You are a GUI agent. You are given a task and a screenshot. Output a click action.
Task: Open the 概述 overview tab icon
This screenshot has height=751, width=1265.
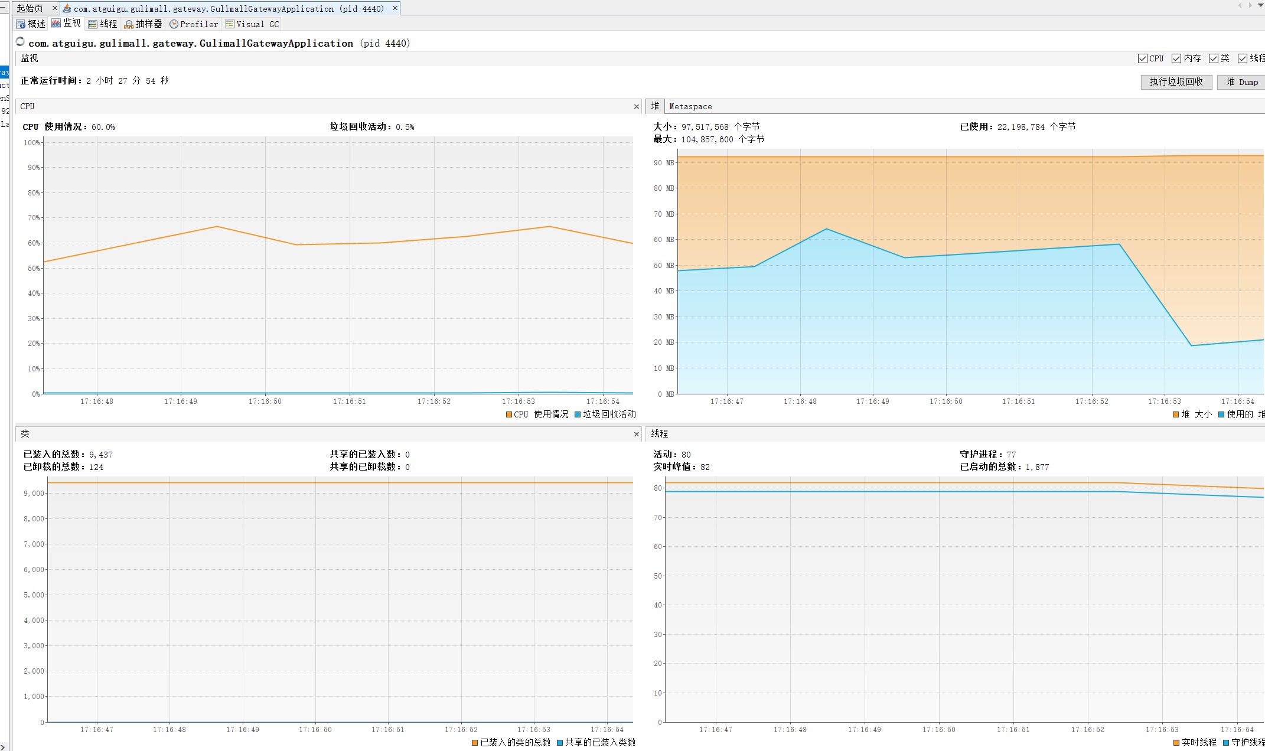pos(21,24)
